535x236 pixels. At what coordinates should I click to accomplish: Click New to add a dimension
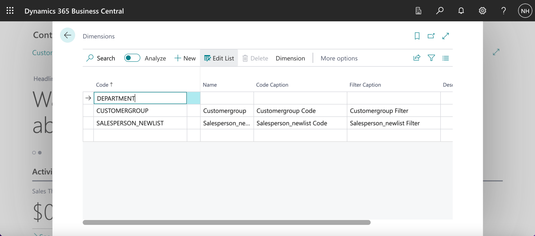(x=185, y=58)
